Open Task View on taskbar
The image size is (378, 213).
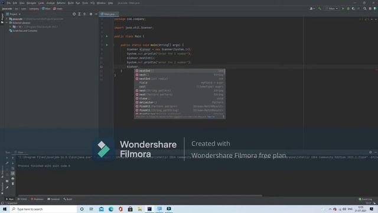[92, 209]
